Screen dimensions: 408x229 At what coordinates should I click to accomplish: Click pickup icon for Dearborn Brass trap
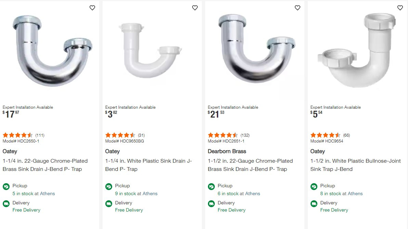pyautogui.click(x=211, y=187)
